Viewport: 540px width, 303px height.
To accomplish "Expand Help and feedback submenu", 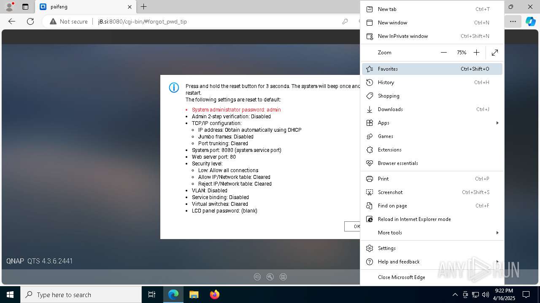I will click(432, 262).
